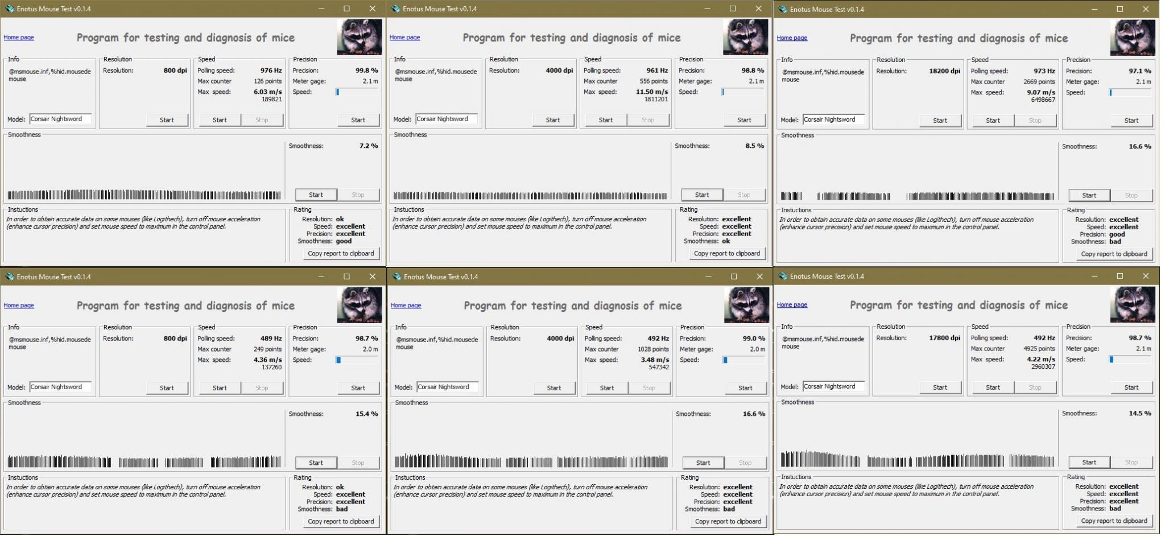Click the raccoon picture in the 489 Hz window

click(x=360, y=305)
